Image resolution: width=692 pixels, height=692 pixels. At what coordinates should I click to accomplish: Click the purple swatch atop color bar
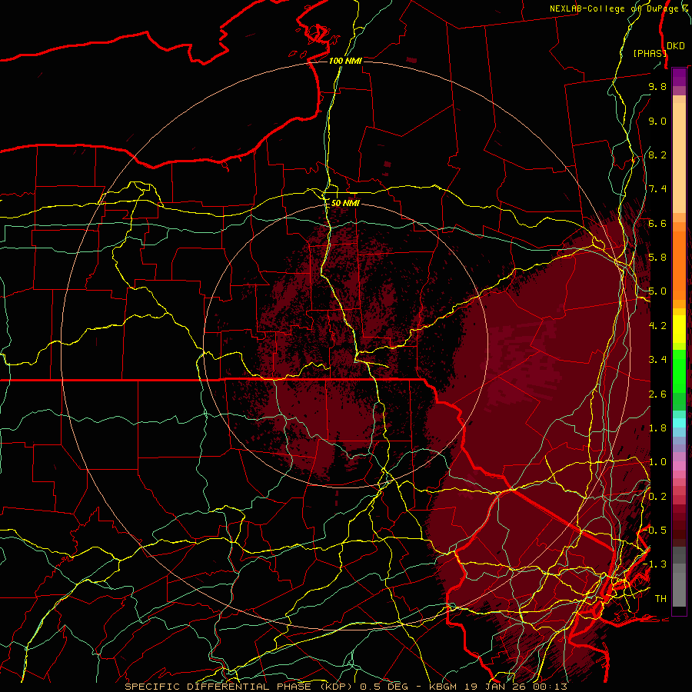click(x=679, y=78)
